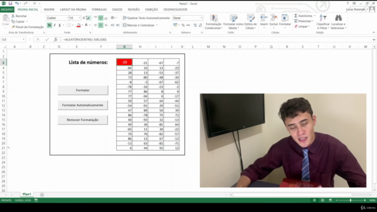Apply the font color A button
Viewport: 377px width, 212px height.
[86, 25]
